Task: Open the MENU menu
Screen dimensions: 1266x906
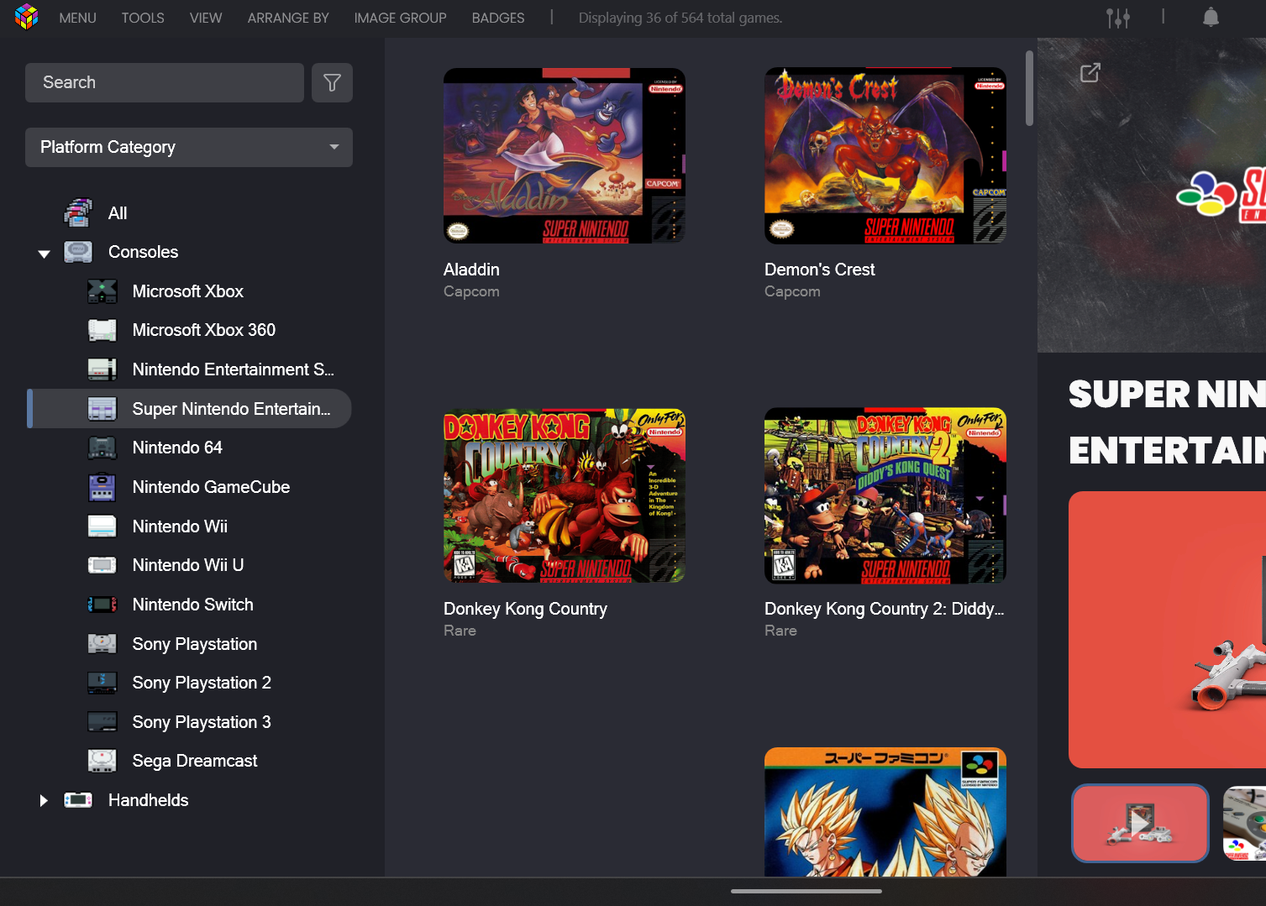Action: click(77, 18)
